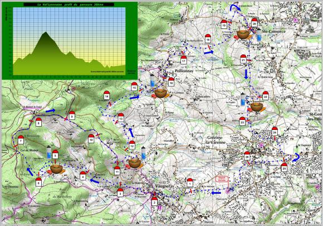Click the kilometer 19 marker
The image size is (323, 226).
coord(224,24)
